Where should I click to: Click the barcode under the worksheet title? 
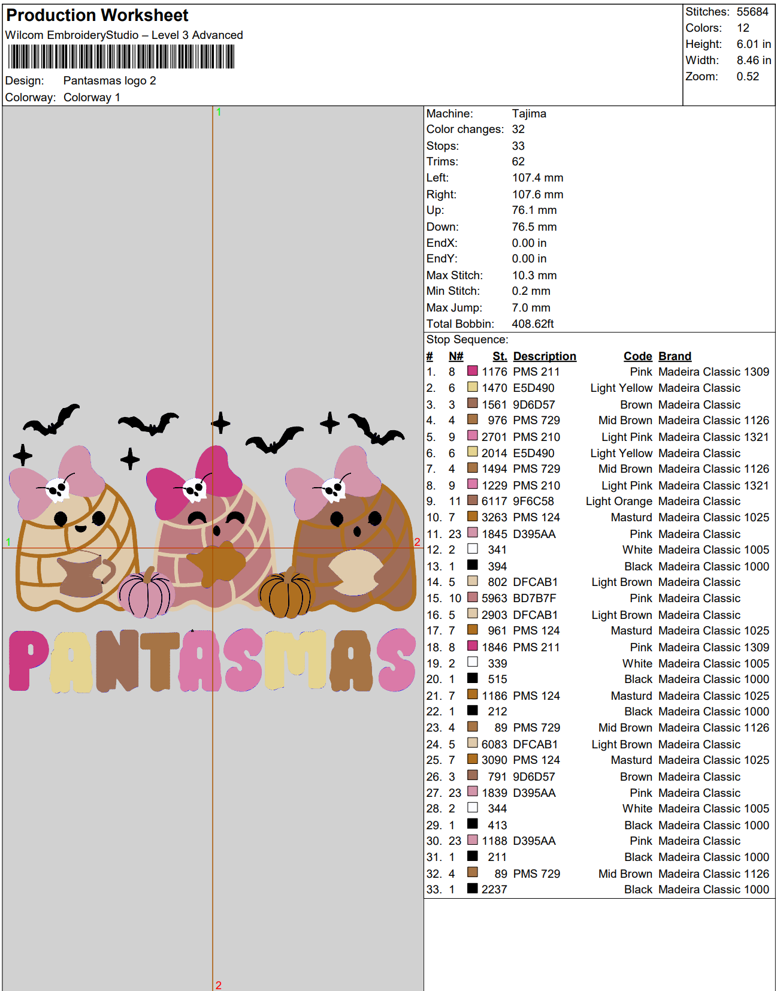tap(120, 58)
